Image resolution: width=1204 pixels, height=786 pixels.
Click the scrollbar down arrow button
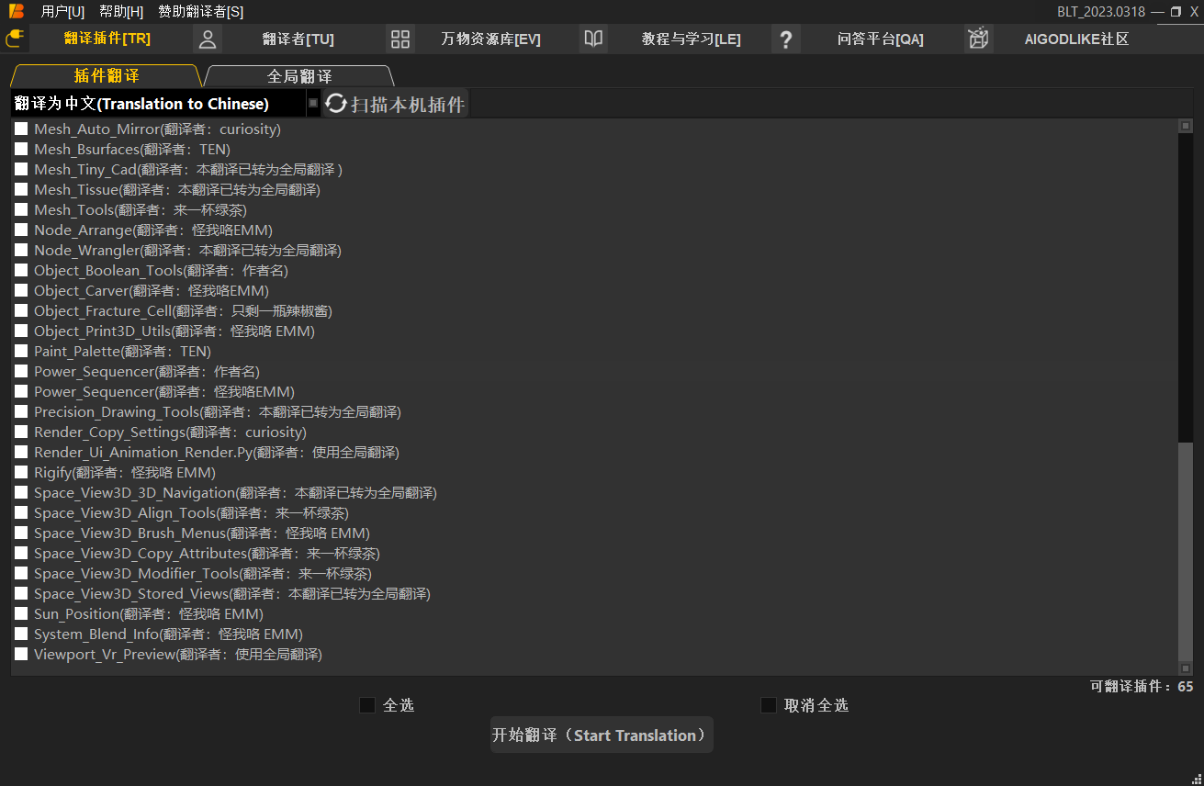click(1186, 668)
